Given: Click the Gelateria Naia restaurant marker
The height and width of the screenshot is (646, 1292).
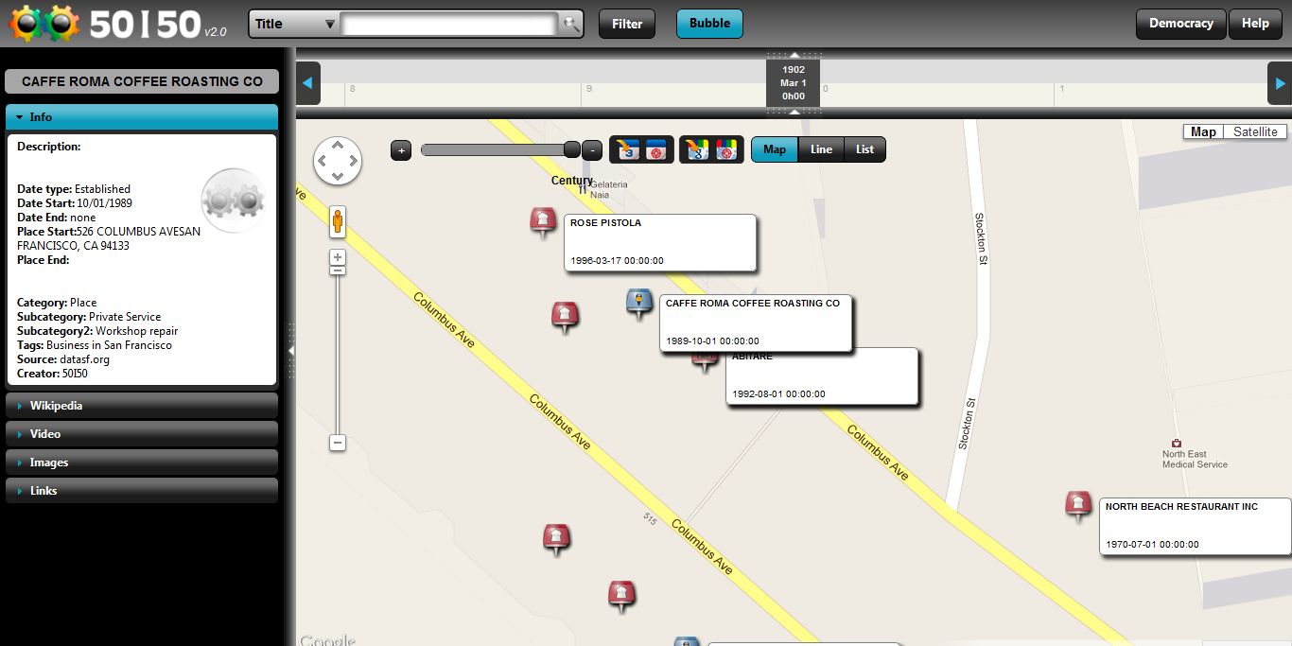Looking at the screenshot, I should tap(583, 189).
